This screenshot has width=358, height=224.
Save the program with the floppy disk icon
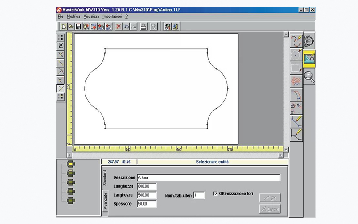79,26
